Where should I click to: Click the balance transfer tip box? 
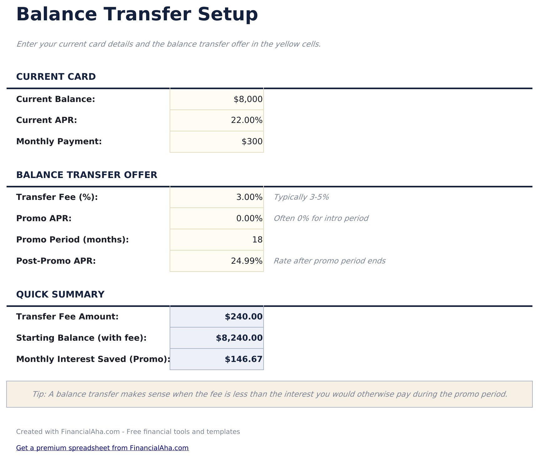pos(269,394)
